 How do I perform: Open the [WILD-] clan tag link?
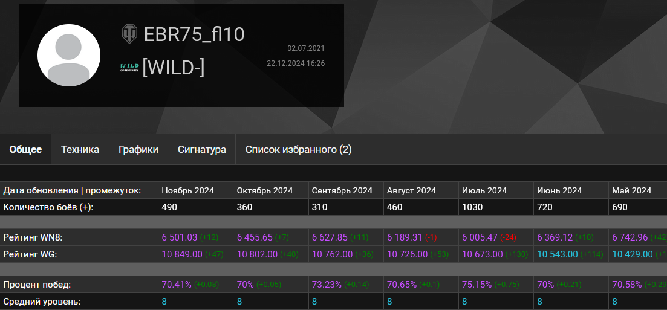[x=174, y=68]
